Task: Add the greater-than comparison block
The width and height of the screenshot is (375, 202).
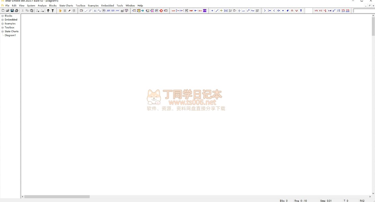Action: (x=265, y=11)
